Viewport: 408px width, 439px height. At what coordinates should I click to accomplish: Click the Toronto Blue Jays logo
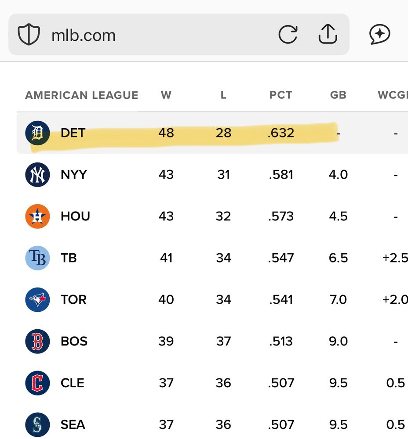[x=37, y=300]
